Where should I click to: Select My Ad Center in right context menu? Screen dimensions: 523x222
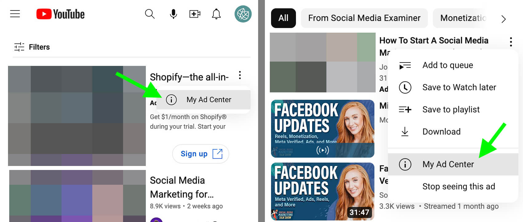(453, 164)
